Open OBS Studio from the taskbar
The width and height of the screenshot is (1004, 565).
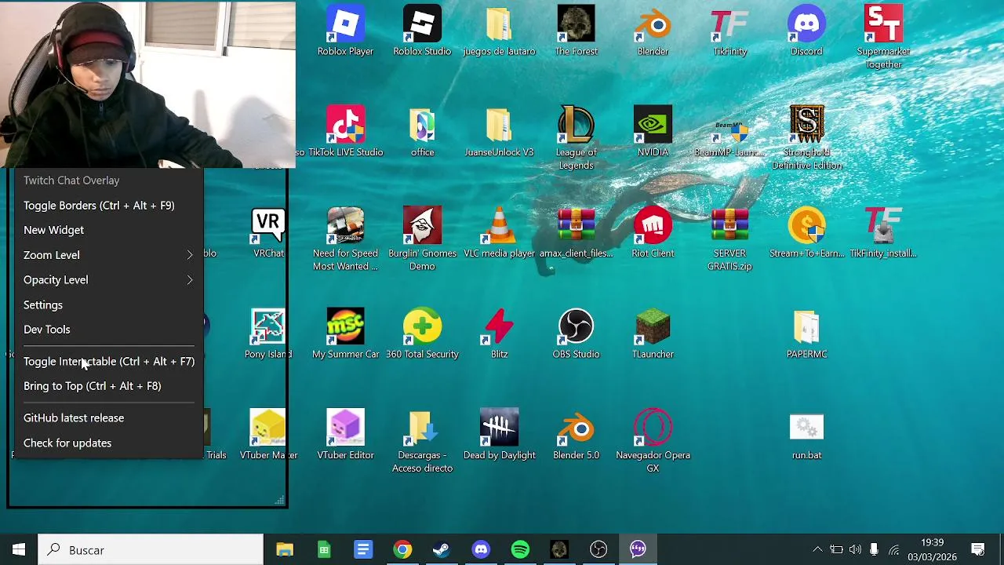click(598, 550)
